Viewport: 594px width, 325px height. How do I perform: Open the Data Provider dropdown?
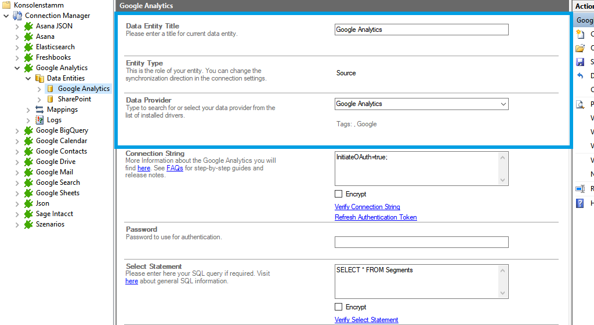click(x=503, y=104)
